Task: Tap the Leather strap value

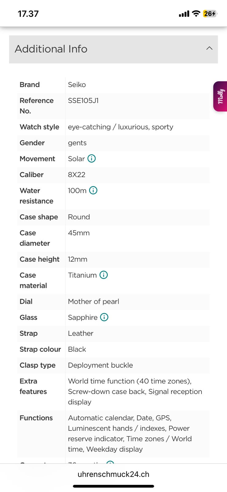Action: point(80,333)
